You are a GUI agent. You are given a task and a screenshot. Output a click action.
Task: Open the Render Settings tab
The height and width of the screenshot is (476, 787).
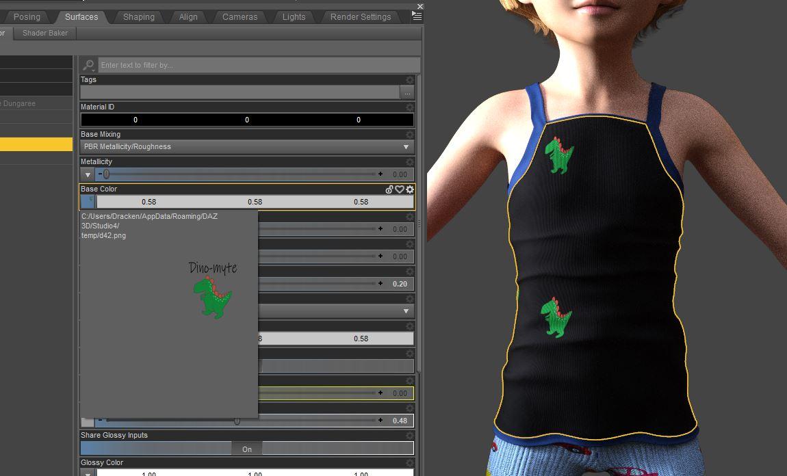[x=360, y=17]
